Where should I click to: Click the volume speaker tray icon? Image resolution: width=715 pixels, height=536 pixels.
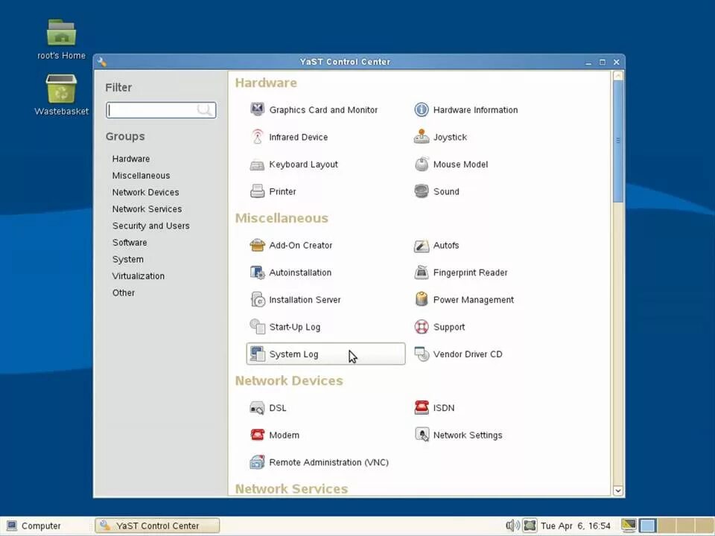pyautogui.click(x=512, y=526)
